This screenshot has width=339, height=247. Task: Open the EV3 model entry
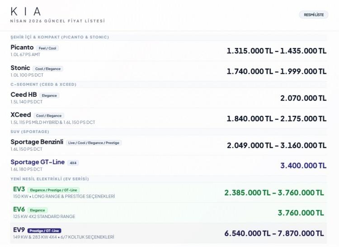[19, 189]
